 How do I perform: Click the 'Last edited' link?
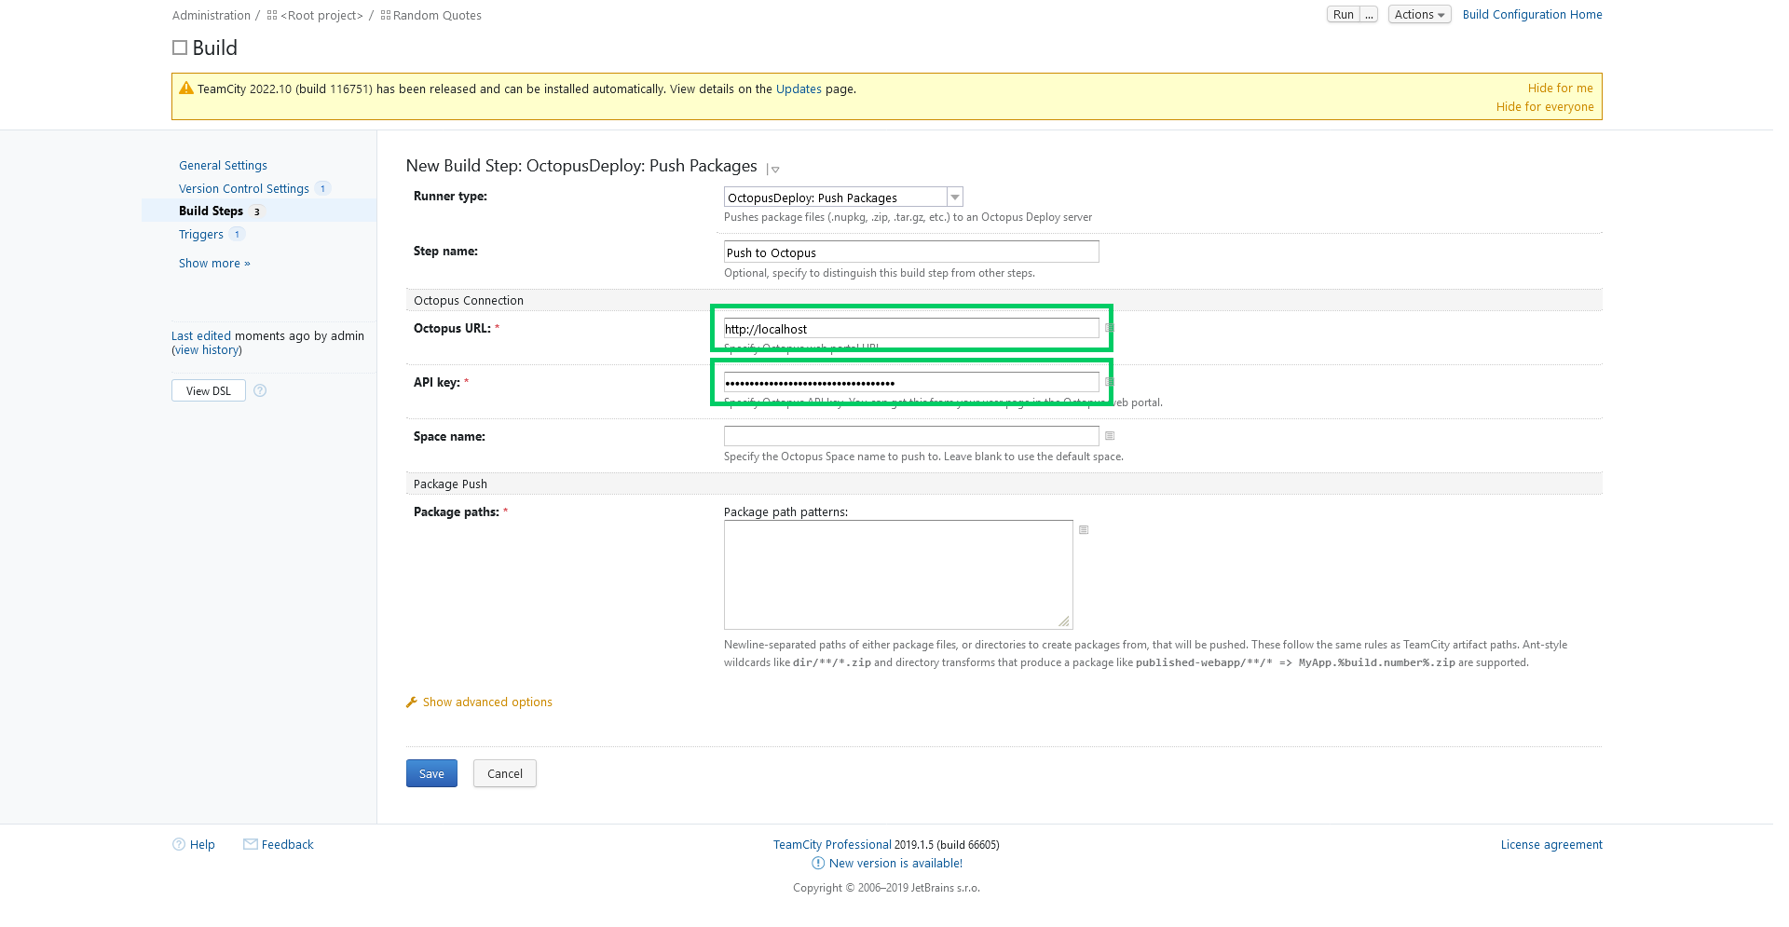[x=201, y=335]
